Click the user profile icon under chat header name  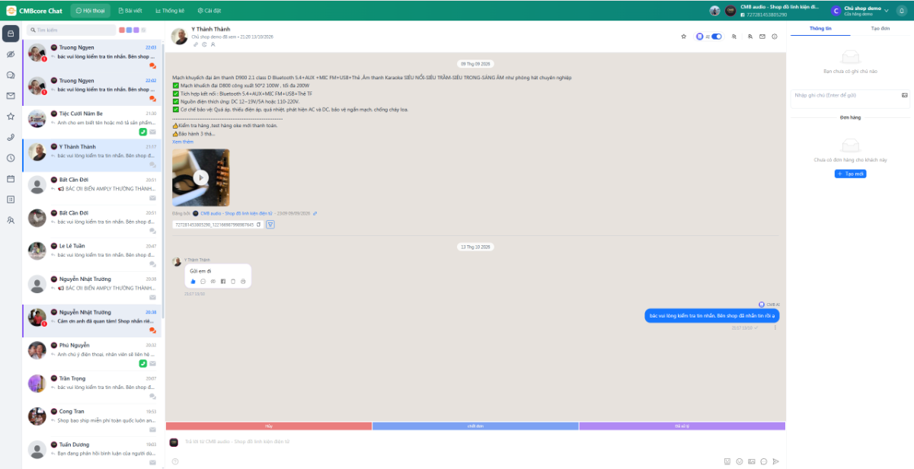[x=213, y=44]
